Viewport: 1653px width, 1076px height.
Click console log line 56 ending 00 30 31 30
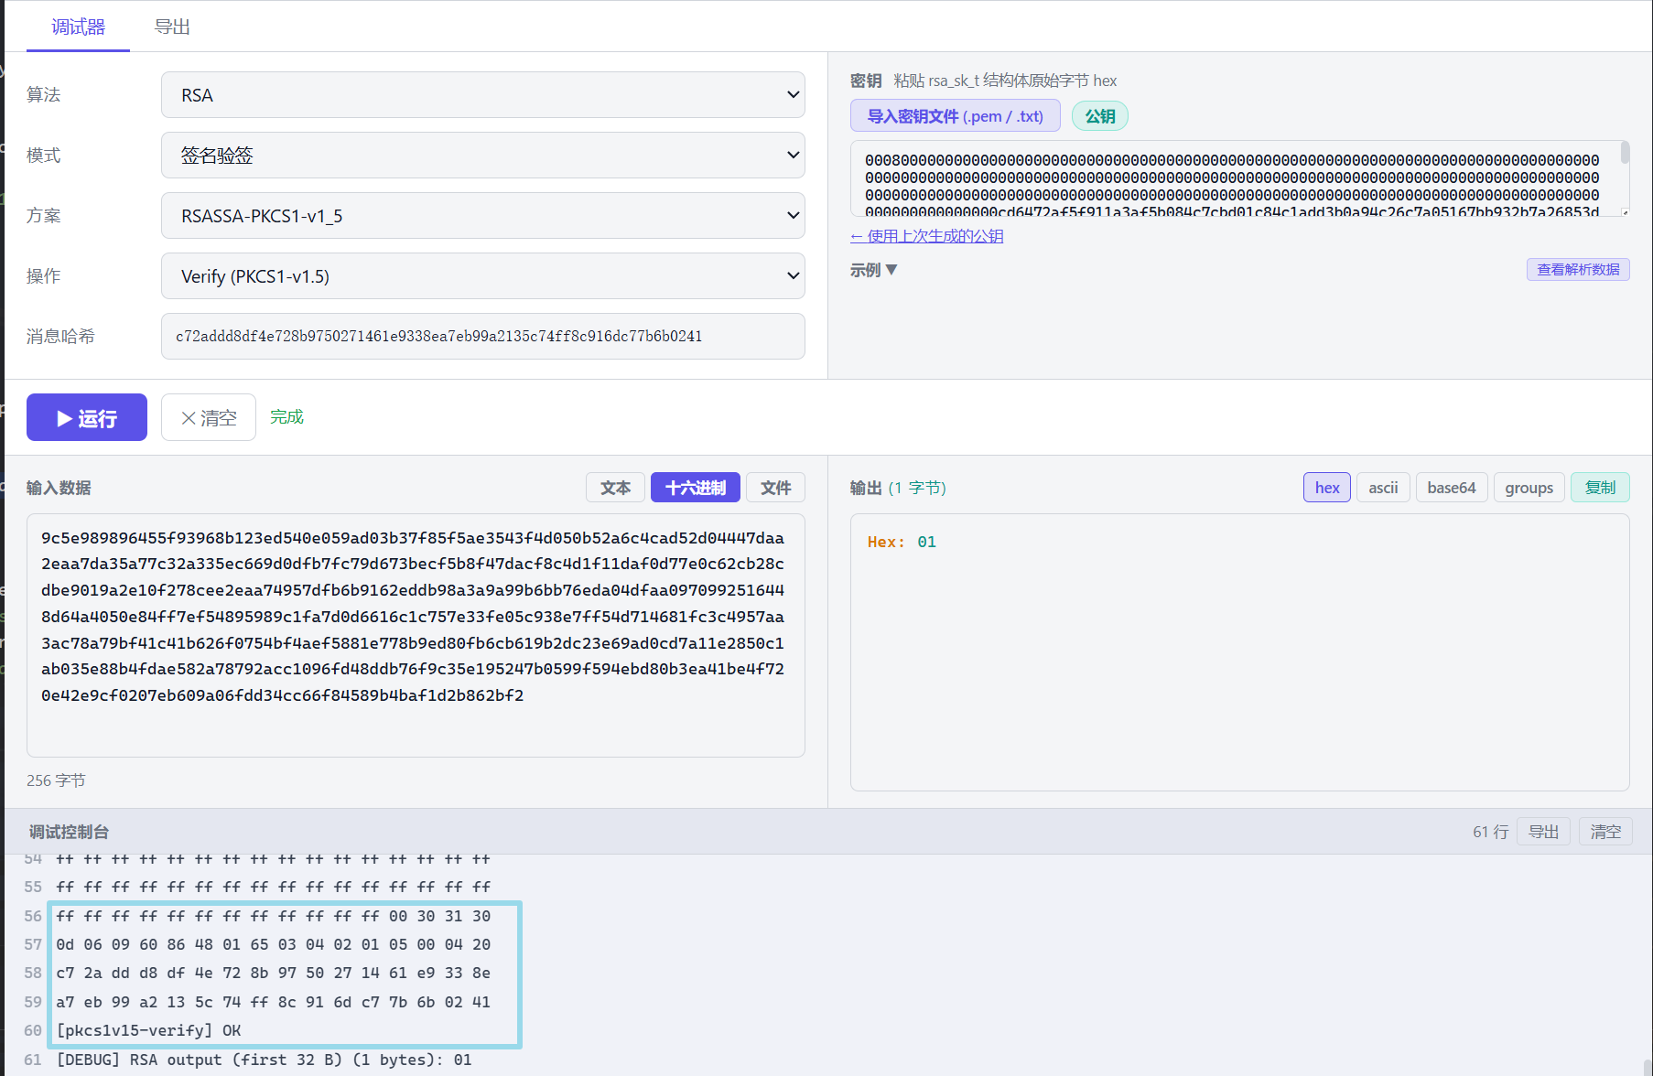[x=273, y=916]
